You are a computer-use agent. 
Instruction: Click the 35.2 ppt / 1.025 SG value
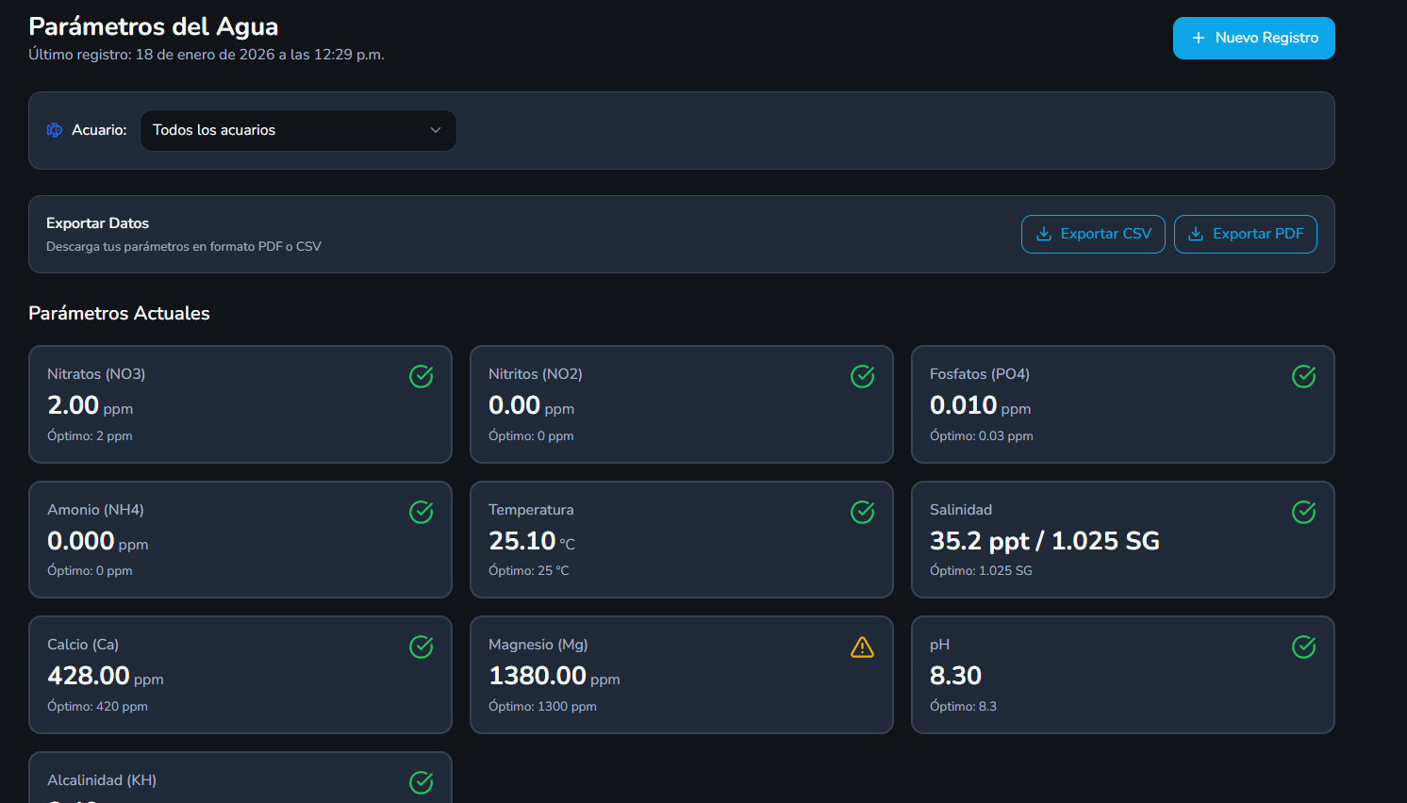coord(1045,541)
